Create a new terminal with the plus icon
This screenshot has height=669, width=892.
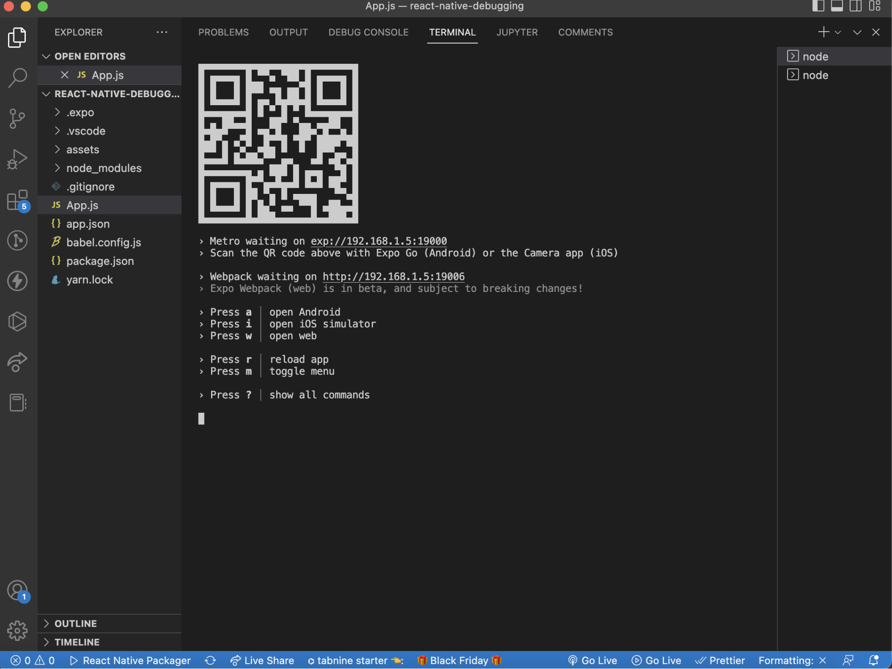[823, 32]
